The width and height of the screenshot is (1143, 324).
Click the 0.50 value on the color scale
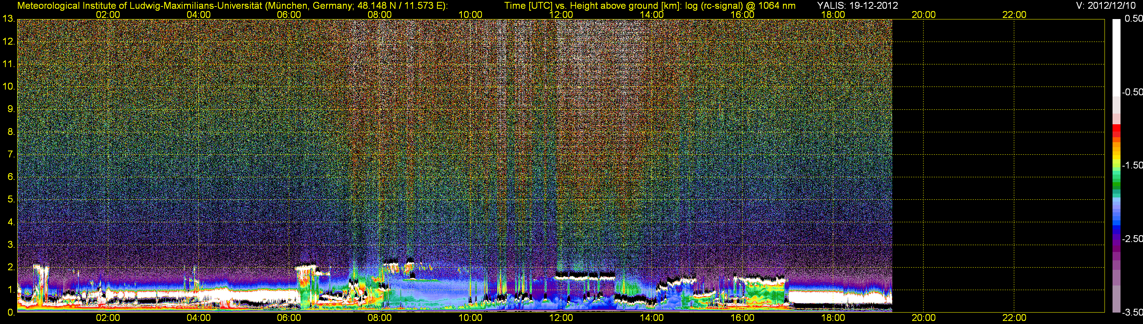[x=1134, y=19]
